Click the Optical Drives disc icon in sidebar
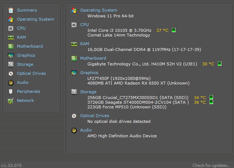This screenshot has width=234, height=168. (10, 73)
